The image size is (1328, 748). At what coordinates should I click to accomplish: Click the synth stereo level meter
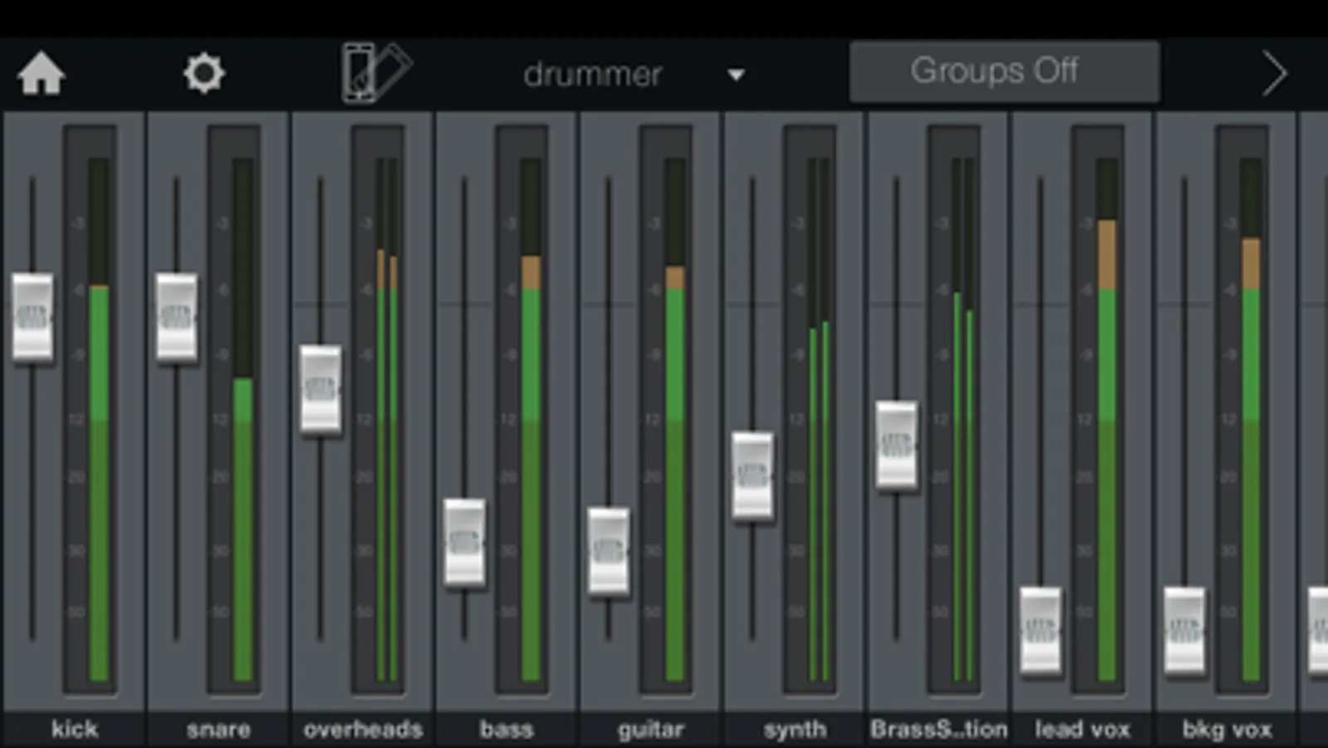[819, 420]
